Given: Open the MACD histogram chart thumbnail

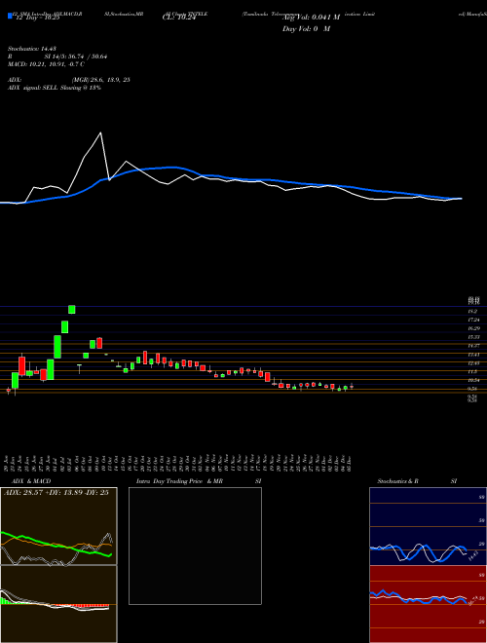Looking at the screenshot, I should point(58,604).
